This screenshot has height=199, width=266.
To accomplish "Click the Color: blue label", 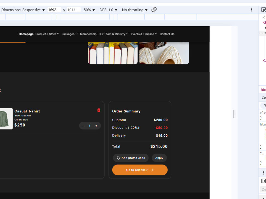I will click(21, 120).
